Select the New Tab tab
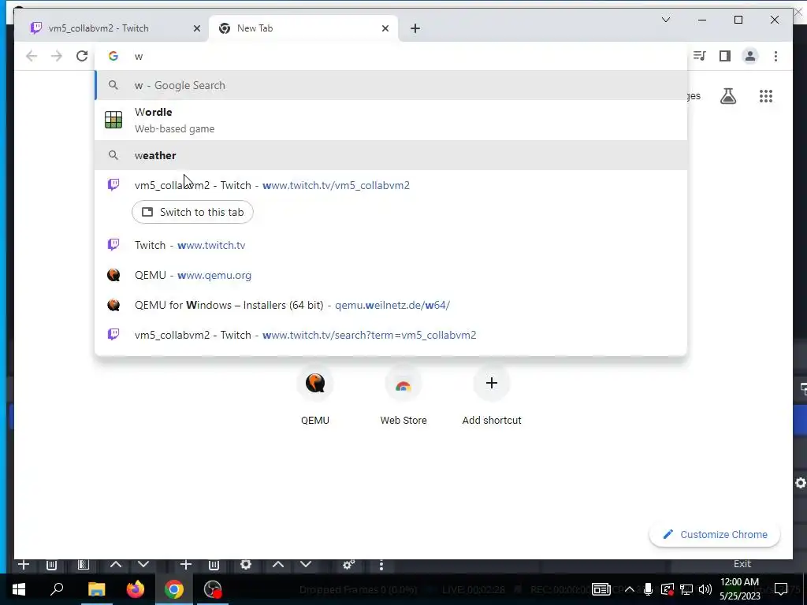 click(303, 28)
